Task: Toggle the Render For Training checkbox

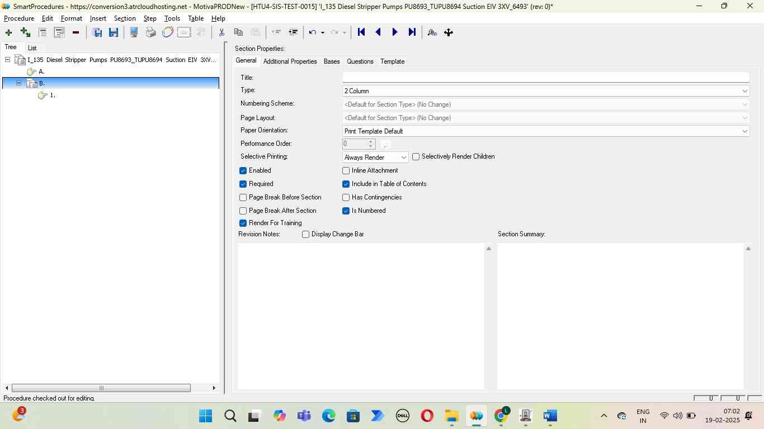Action: tap(243, 223)
